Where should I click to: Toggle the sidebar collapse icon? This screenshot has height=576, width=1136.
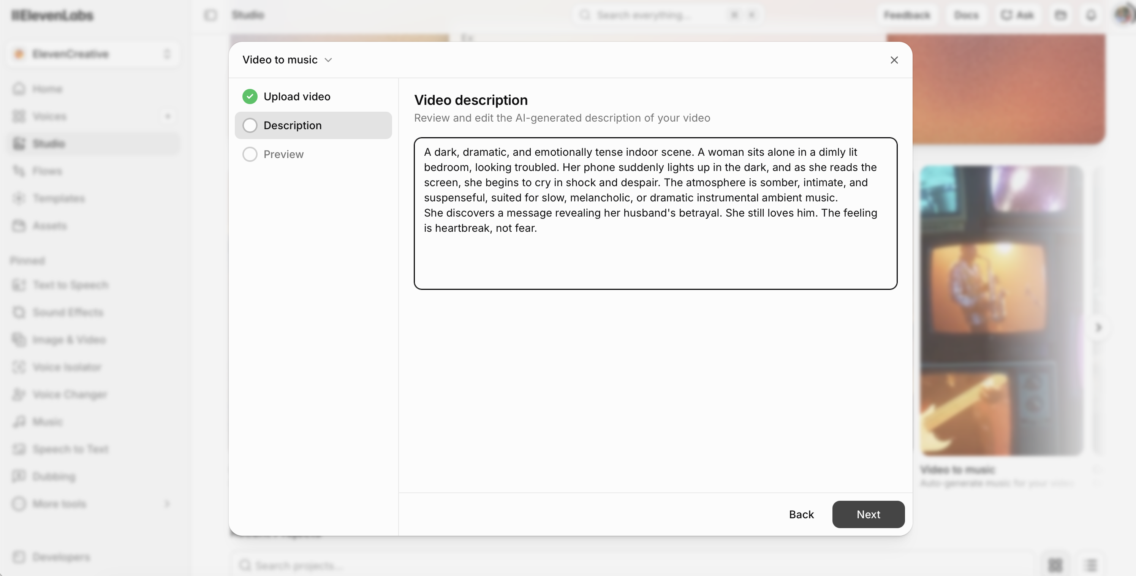pos(211,15)
